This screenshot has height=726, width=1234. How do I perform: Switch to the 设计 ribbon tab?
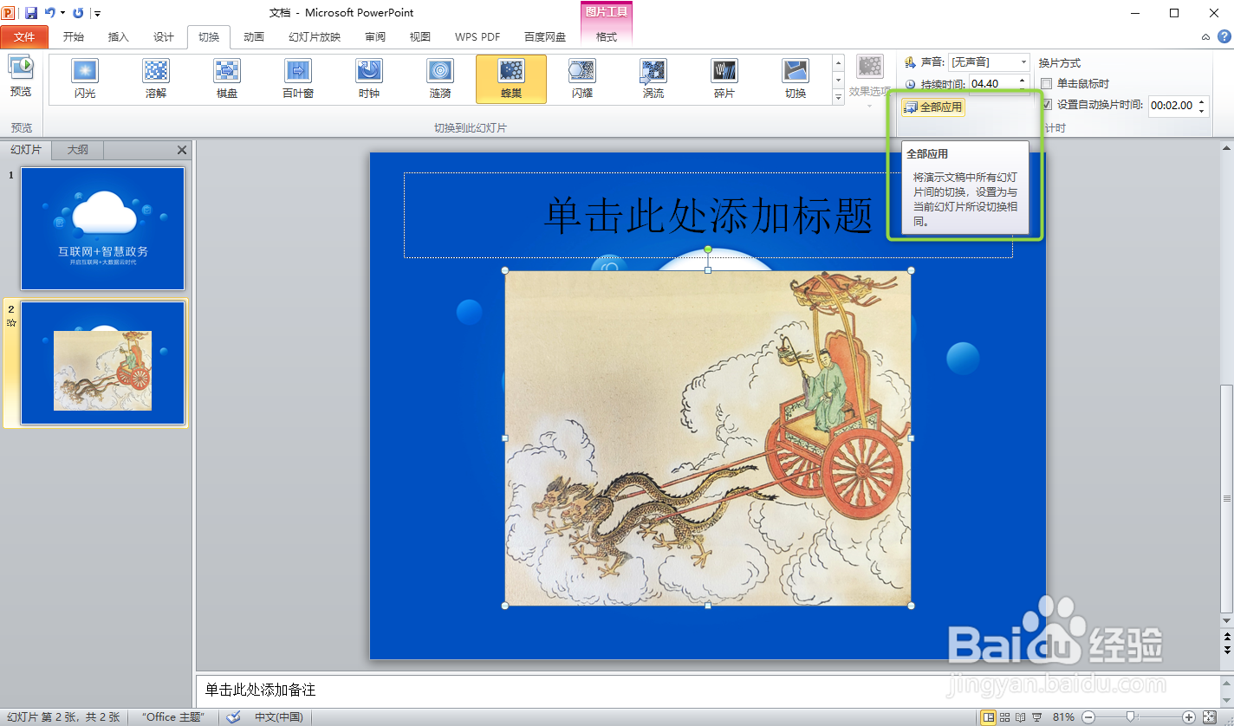pyautogui.click(x=164, y=37)
